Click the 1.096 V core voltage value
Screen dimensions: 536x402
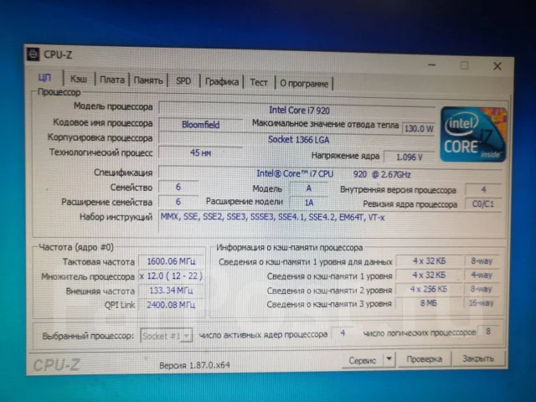pyautogui.click(x=410, y=157)
